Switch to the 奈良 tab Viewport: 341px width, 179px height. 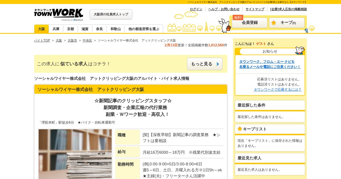pyautogui.click(x=99, y=29)
